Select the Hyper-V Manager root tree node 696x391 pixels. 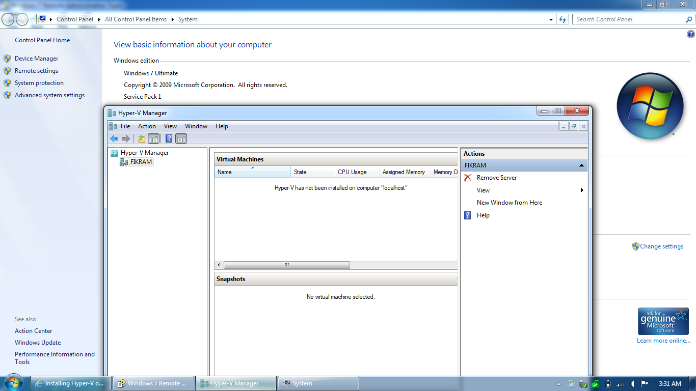click(x=145, y=153)
